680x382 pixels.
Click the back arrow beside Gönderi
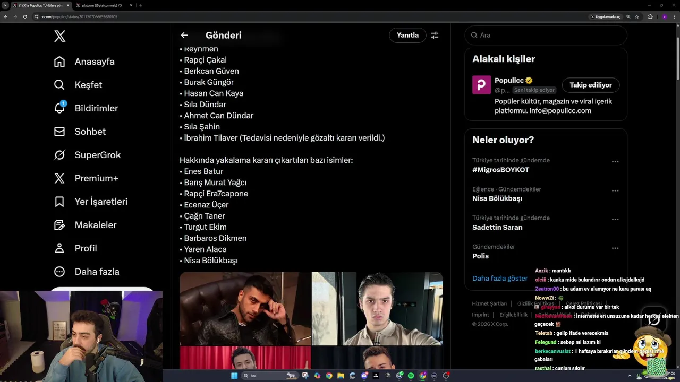coord(184,35)
